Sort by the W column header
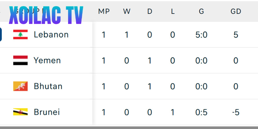This screenshot has height=129, width=258. pyautogui.click(x=126, y=11)
